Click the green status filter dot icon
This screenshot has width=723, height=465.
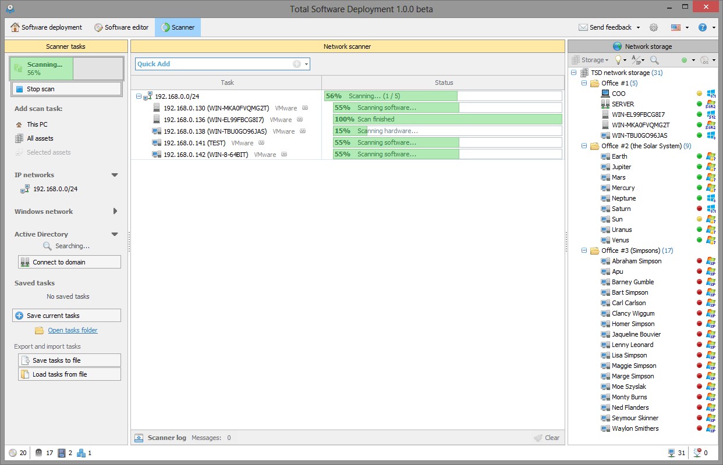(685, 60)
